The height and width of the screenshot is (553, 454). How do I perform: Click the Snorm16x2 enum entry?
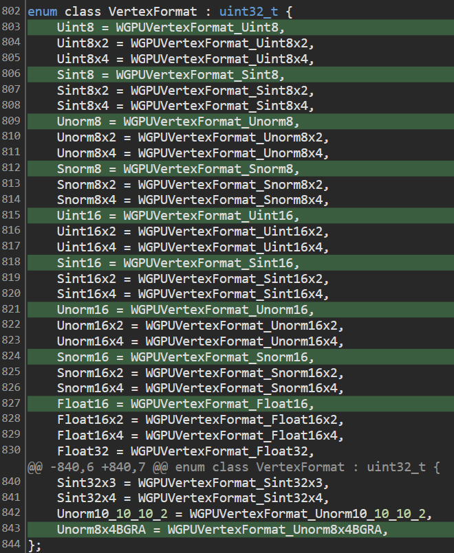coord(200,373)
